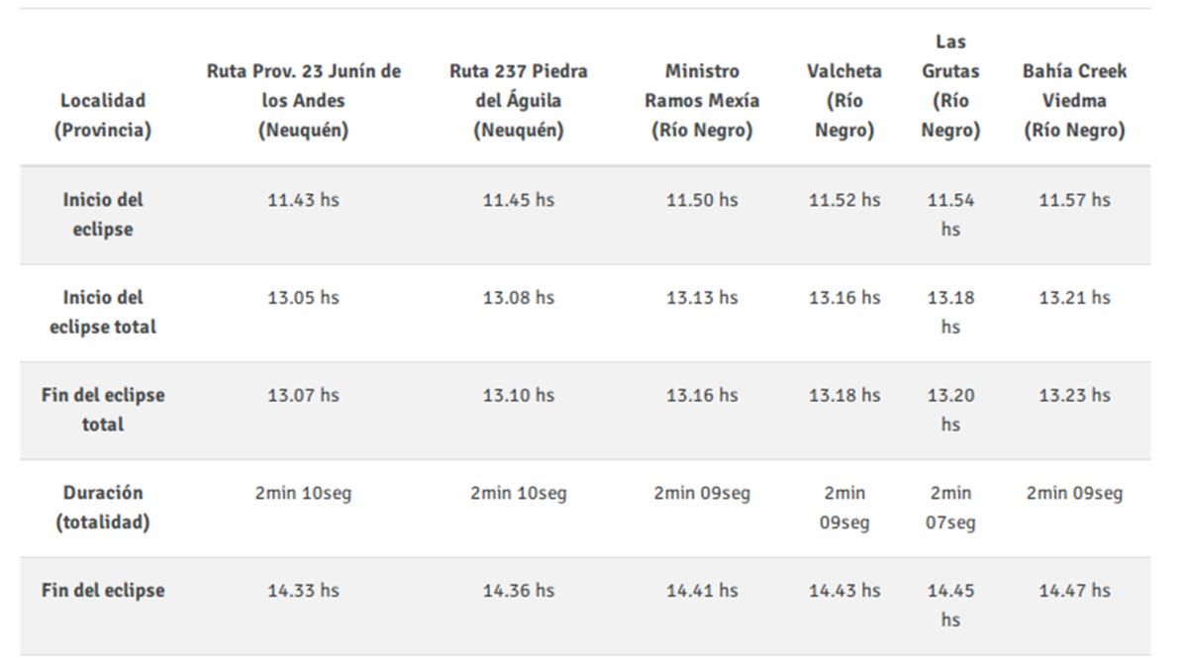The height and width of the screenshot is (668, 1188).
Task: Select the 'Ministro Ramos Mexía' column header
Action: [702, 100]
